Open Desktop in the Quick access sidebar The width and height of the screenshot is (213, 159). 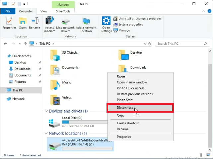pos(17,62)
